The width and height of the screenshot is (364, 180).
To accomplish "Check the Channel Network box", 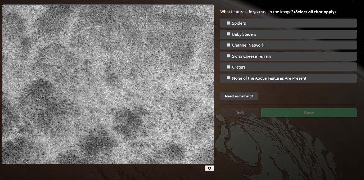I will point(228,45).
